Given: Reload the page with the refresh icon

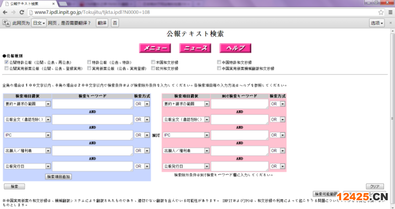Looking at the screenshot, I should click(21, 12).
